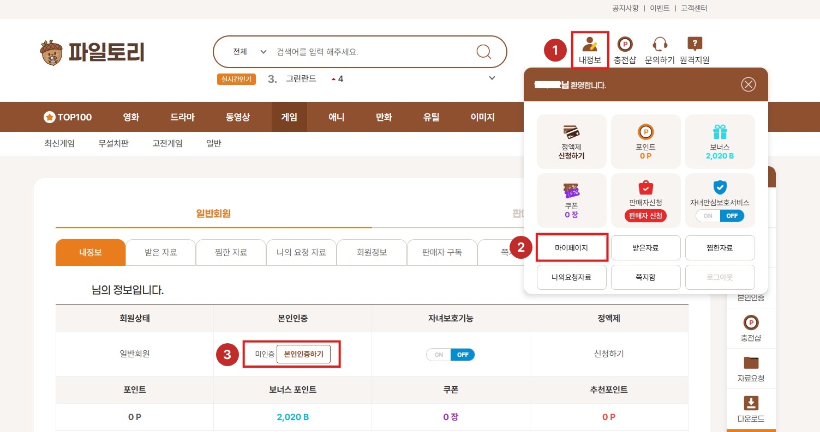Select the 게임 menu item
The height and width of the screenshot is (432, 820).
point(289,117)
